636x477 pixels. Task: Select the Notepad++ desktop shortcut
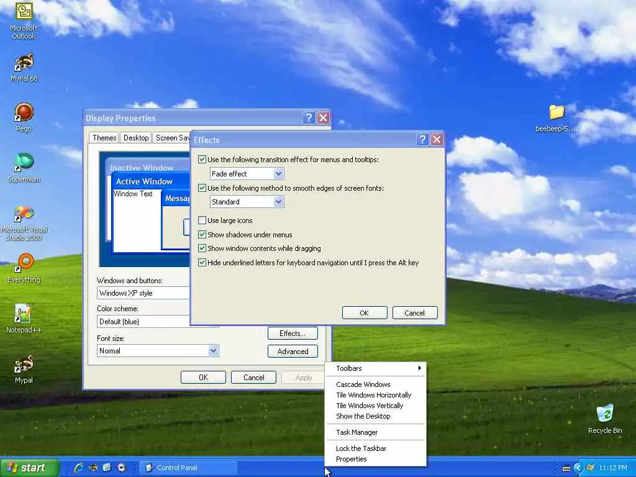pyautogui.click(x=24, y=319)
